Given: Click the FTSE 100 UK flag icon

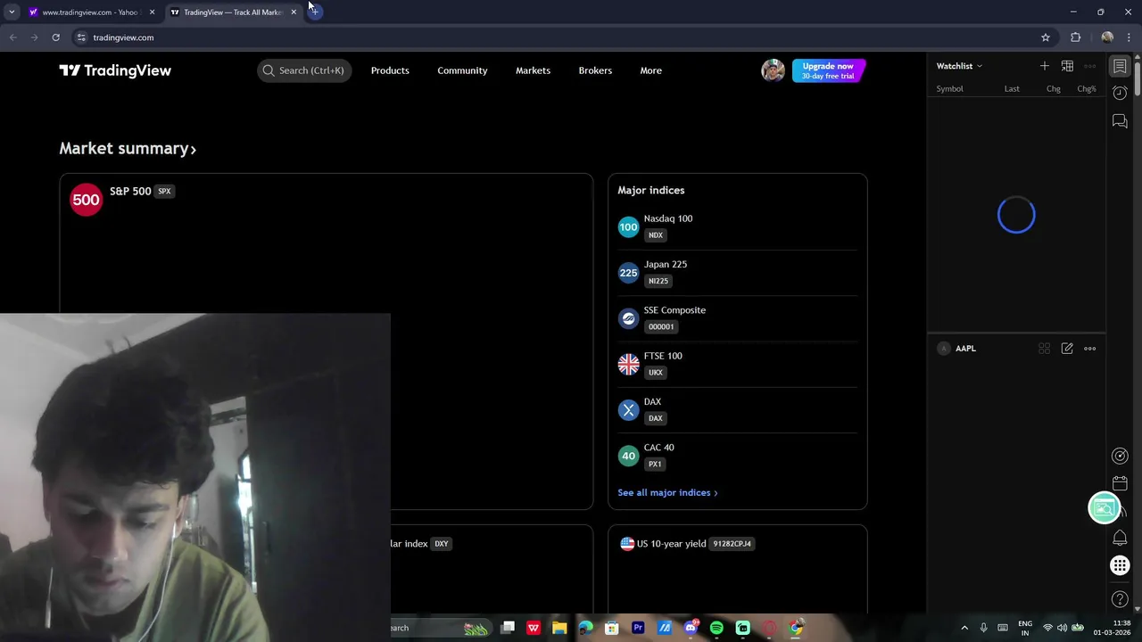Looking at the screenshot, I should 628,365.
